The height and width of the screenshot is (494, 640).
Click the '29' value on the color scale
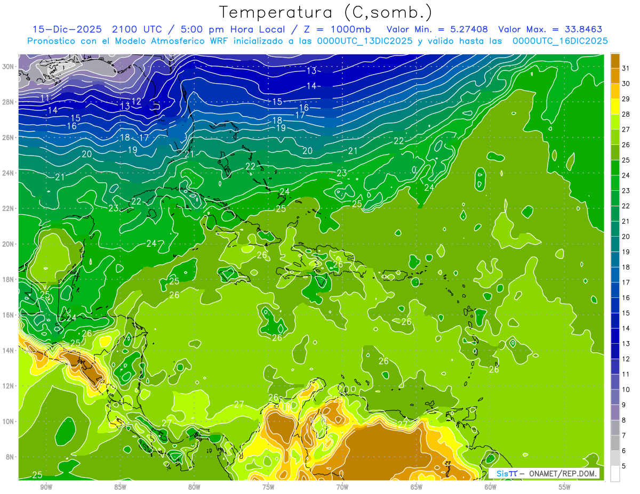[626, 99]
